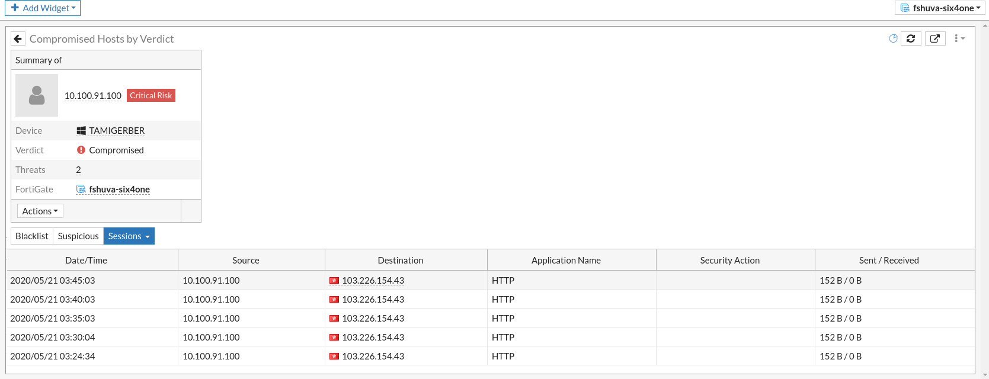Viewport: 989px width, 379px height.
Task: Click the red Compromised verdict alert icon
Action: point(81,150)
